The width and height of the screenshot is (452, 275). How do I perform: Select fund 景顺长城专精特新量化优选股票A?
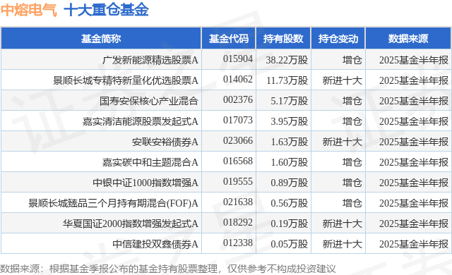[x=126, y=80]
